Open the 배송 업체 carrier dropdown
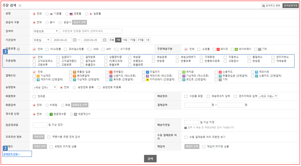The height and width of the screenshot is (166, 301). [x=46, y=87]
